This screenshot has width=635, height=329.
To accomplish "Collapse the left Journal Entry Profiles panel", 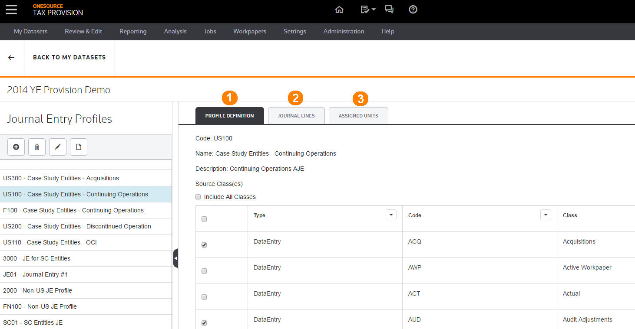I will 175,258.
